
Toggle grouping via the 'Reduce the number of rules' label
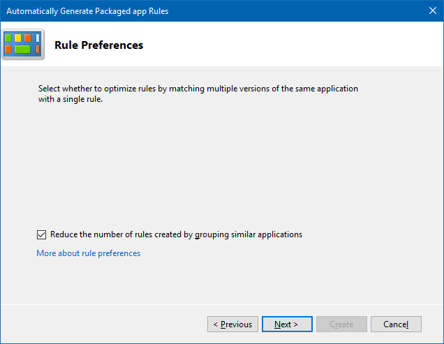coord(140,235)
